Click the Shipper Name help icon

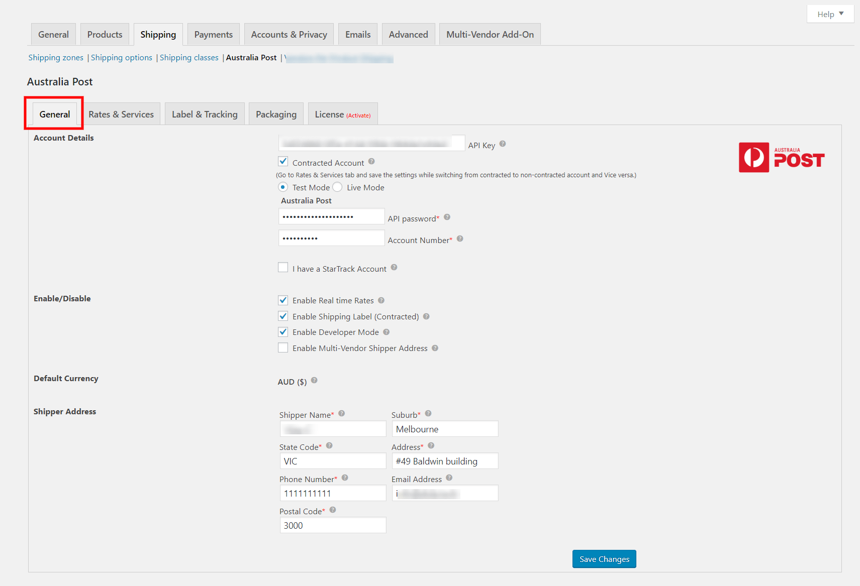tap(341, 413)
